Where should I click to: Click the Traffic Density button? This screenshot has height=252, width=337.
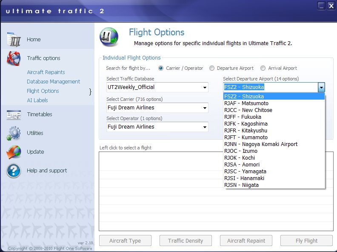pos(186,241)
